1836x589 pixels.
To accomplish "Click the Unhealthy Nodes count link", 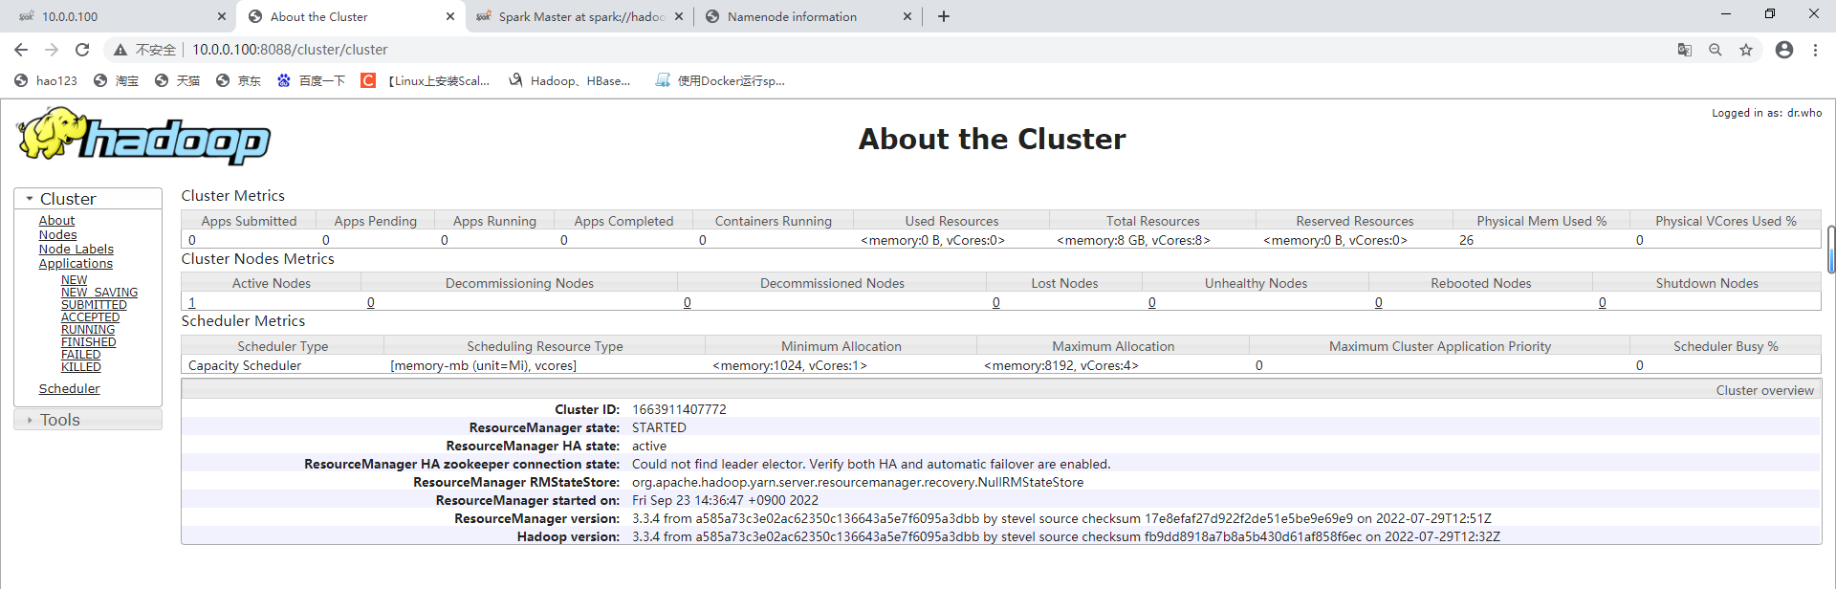I will tap(1152, 303).
